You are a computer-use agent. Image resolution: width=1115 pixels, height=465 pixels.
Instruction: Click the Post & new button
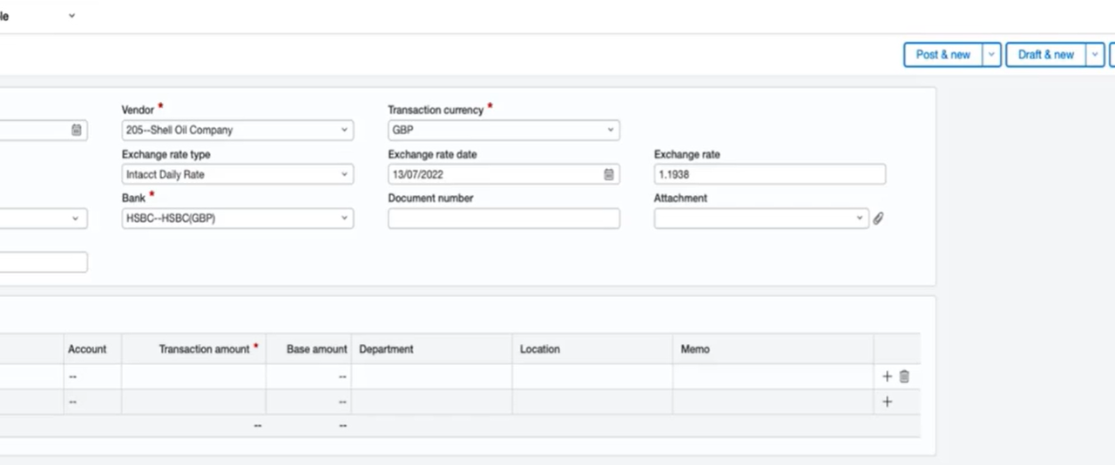(943, 54)
